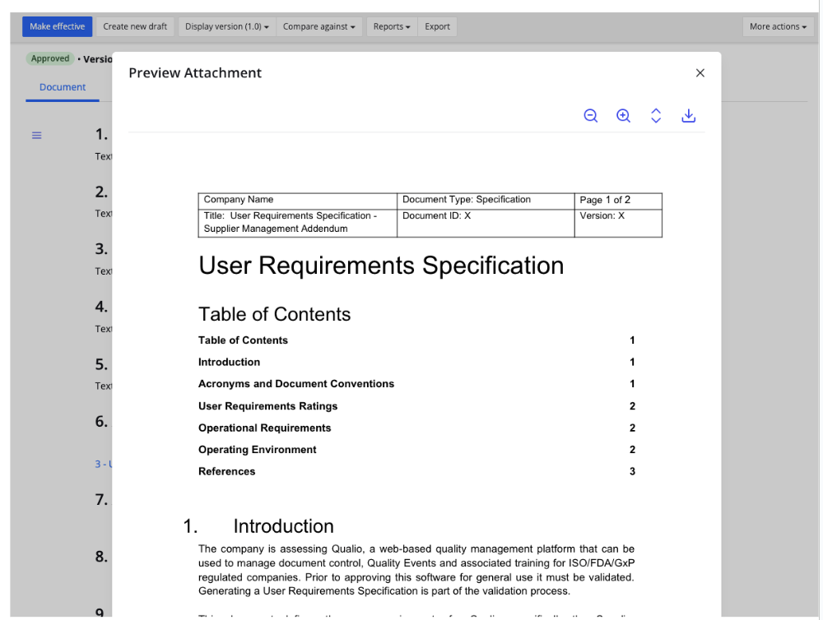Zoom in on the attachment preview
The height and width of the screenshot is (620, 823).
[623, 116]
